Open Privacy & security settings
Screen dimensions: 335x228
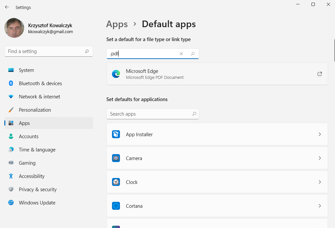point(49,189)
